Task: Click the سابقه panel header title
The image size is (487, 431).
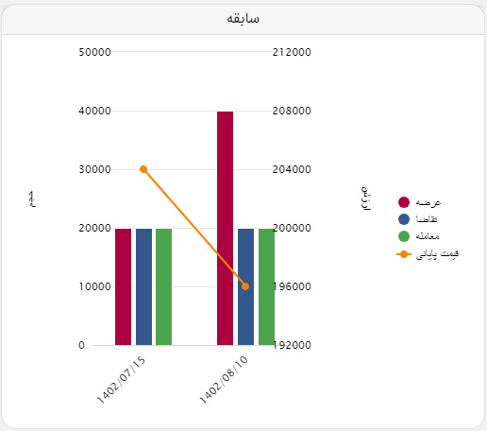Action: [243, 19]
